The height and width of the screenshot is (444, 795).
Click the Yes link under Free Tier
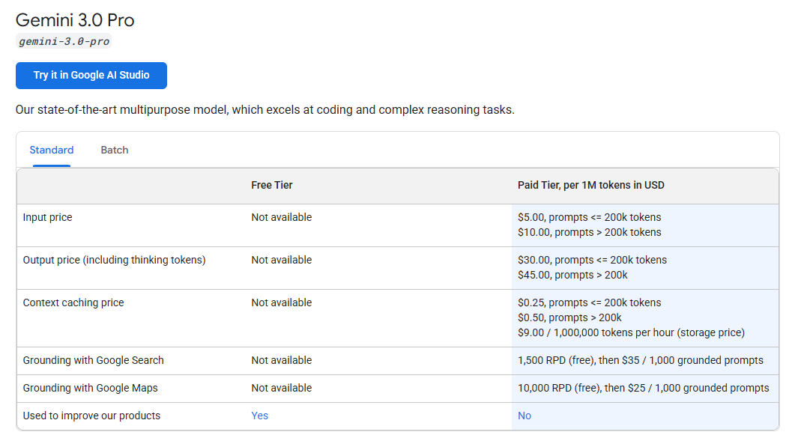point(260,416)
